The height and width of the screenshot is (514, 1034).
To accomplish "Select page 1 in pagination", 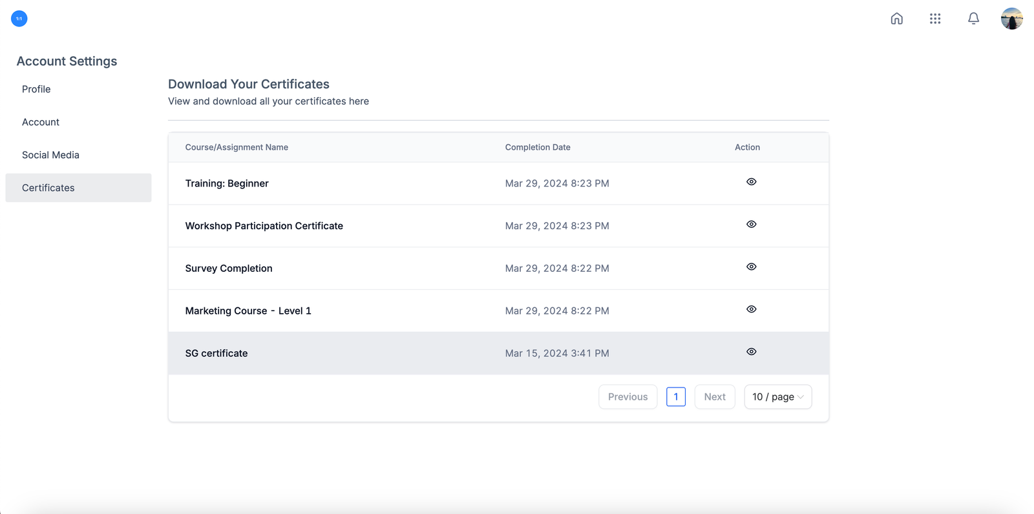I will (x=675, y=397).
